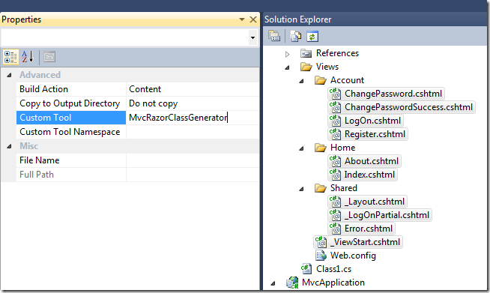Click the Account folder icon

[321, 80]
